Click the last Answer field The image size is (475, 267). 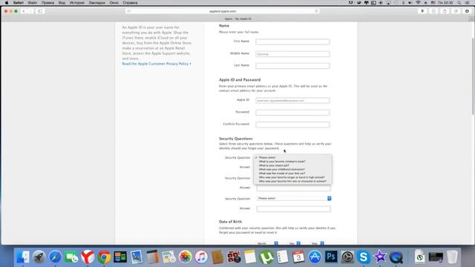[x=294, y=209]
